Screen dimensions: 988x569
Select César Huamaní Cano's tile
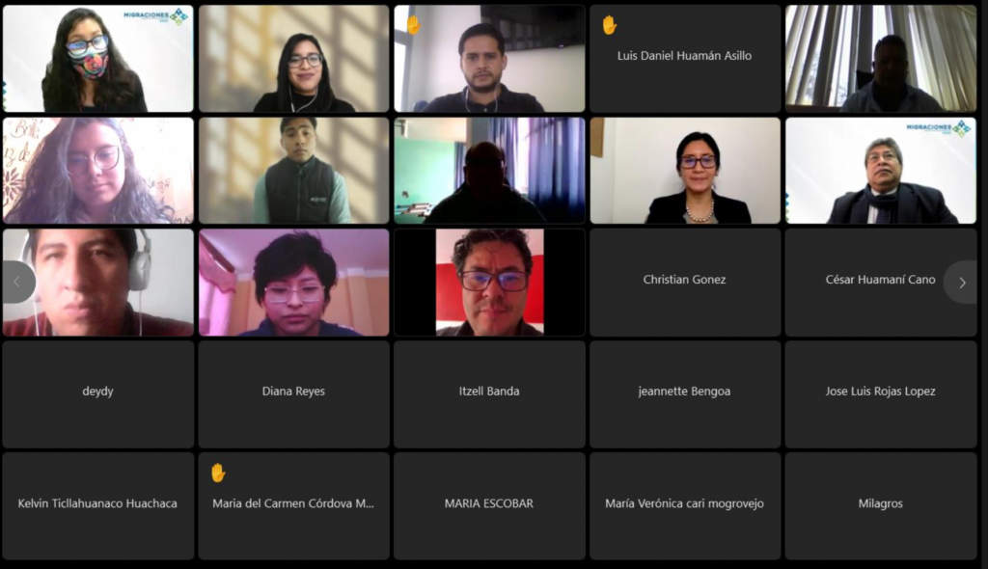point(880,282)
